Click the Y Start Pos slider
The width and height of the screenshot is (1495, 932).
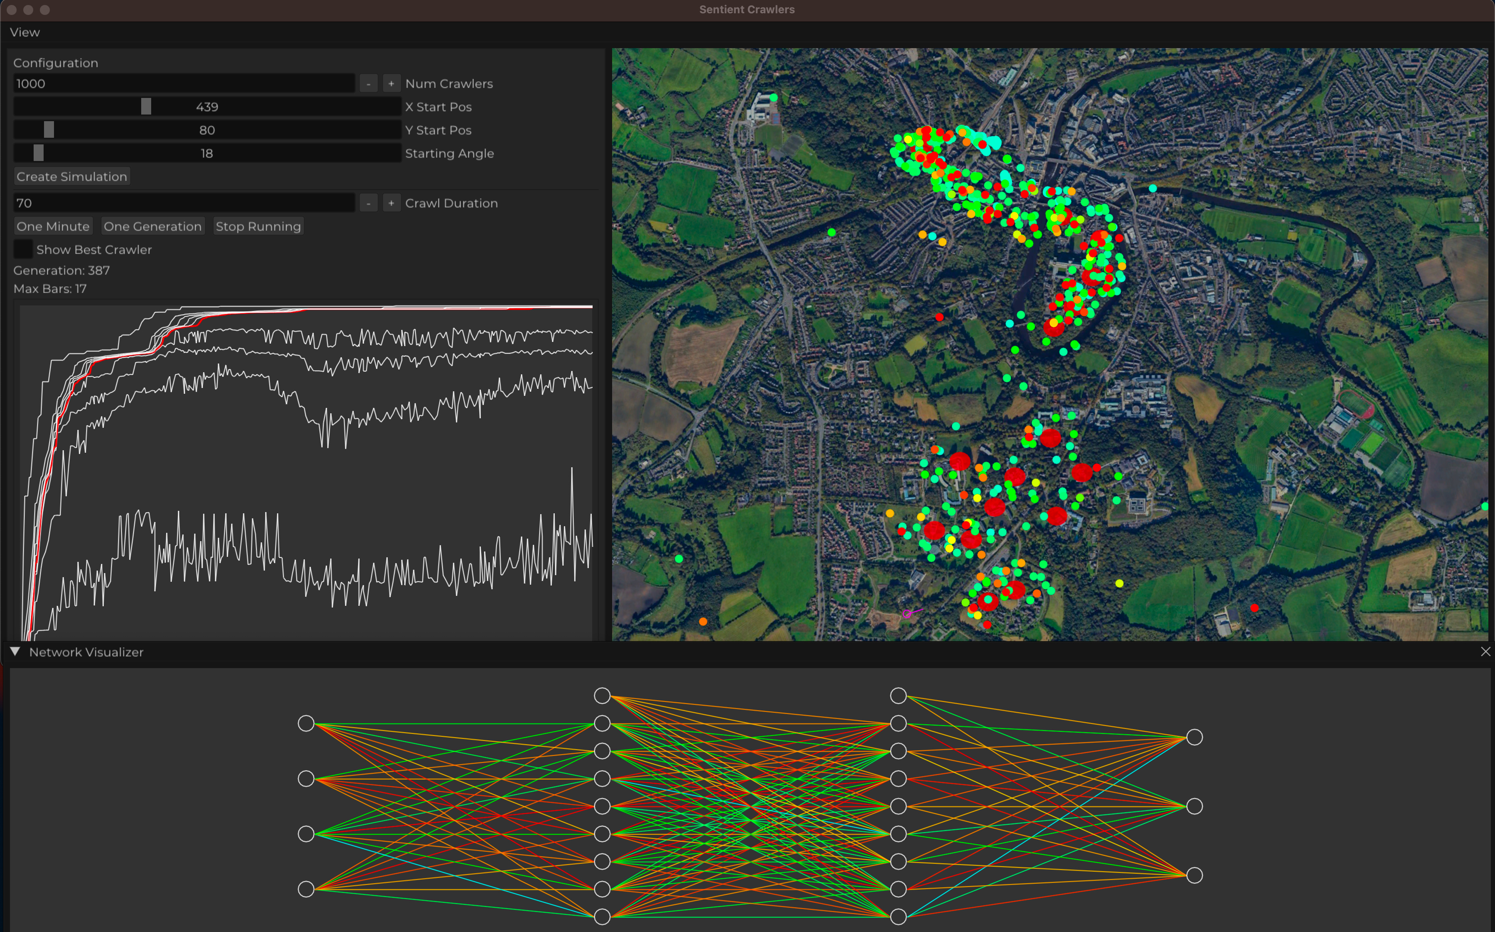tap(207, 130)
